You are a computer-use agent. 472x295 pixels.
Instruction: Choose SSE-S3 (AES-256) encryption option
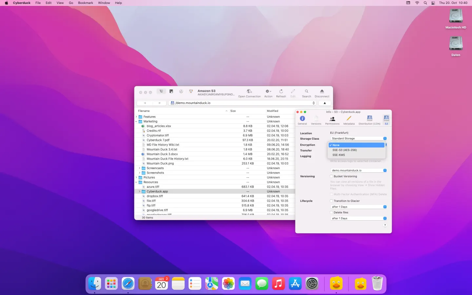coord(344,150)
